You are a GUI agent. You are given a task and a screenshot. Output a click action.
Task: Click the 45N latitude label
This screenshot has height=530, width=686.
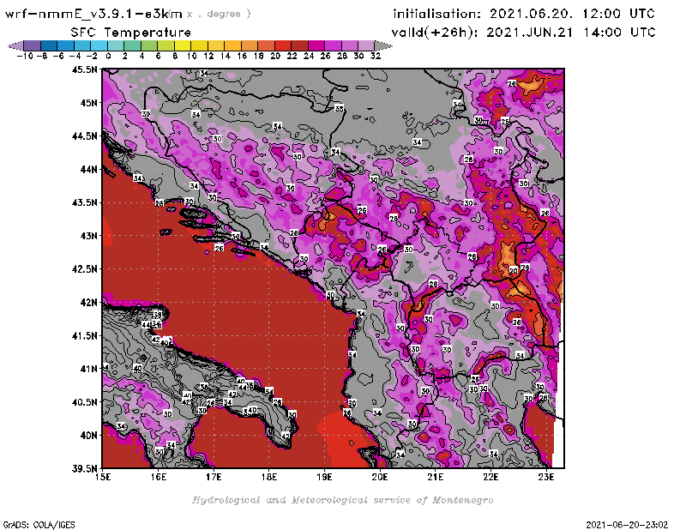pos(88,103)
